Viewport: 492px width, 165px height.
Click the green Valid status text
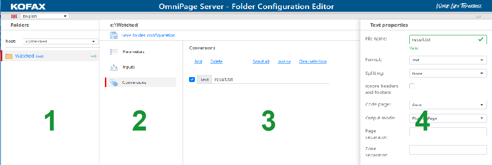[x=414, y=48]
